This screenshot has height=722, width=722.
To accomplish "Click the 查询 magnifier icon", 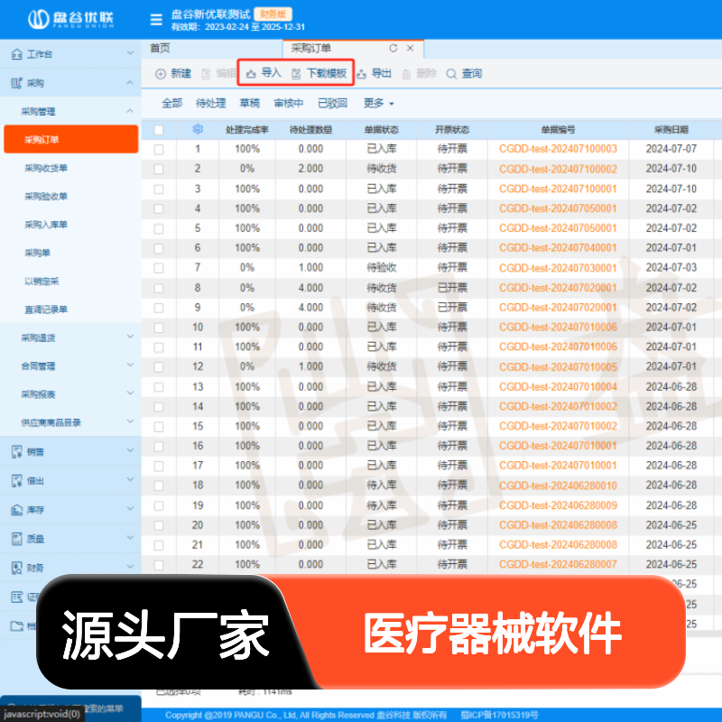I will [451, 74].
